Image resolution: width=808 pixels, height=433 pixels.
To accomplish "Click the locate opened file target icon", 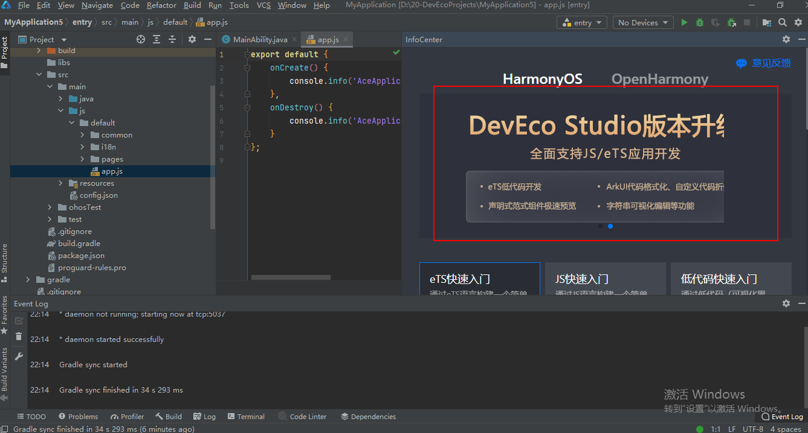I will pos(141,39).
